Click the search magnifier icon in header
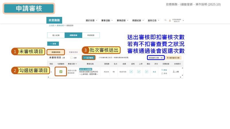Viewport: 230px width, 129px height. coord(165,20)
